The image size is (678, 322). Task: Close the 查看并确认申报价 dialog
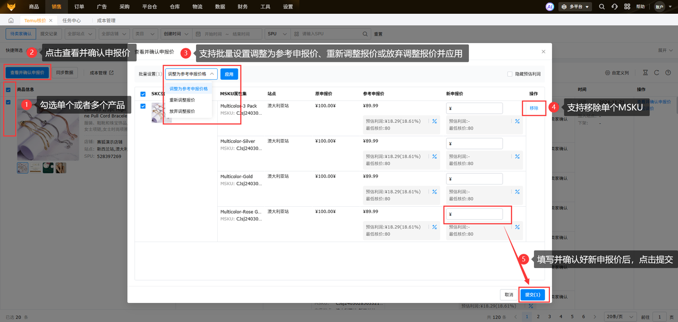point(543,52)
